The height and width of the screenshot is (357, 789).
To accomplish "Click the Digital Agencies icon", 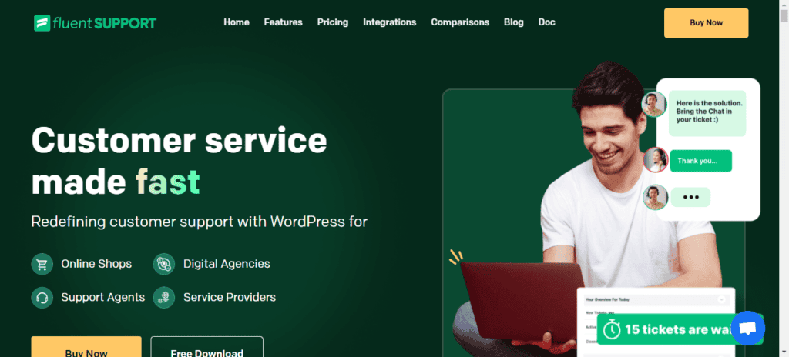I will pos(164,264).
